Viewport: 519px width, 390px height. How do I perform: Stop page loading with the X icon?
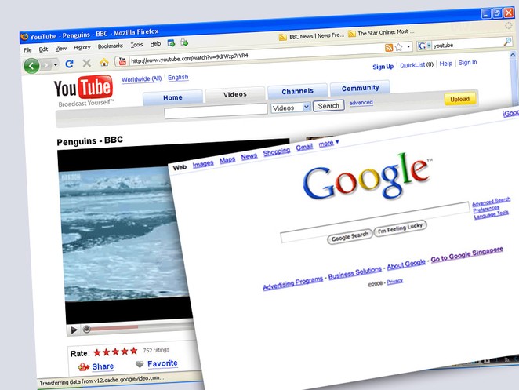point(87,63)
